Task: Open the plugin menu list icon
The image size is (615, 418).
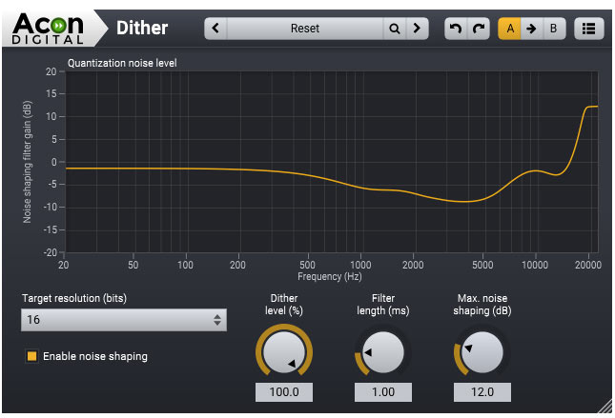Action: 588,29
